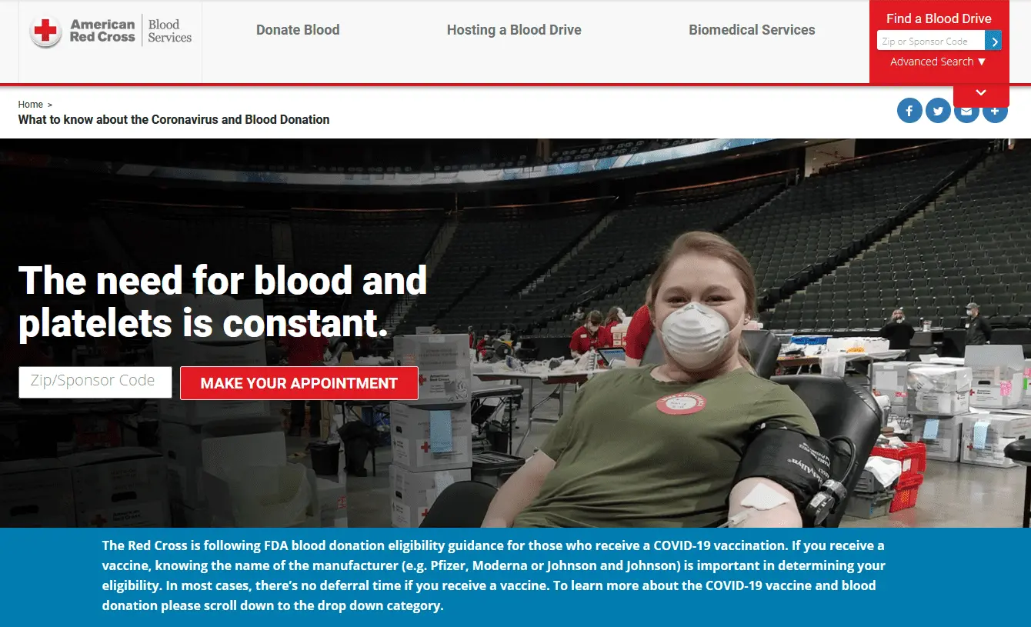This screenshot has width=1031, height=627.
Task: Click the Make Your Appointment button
Action: coord(299,383)
